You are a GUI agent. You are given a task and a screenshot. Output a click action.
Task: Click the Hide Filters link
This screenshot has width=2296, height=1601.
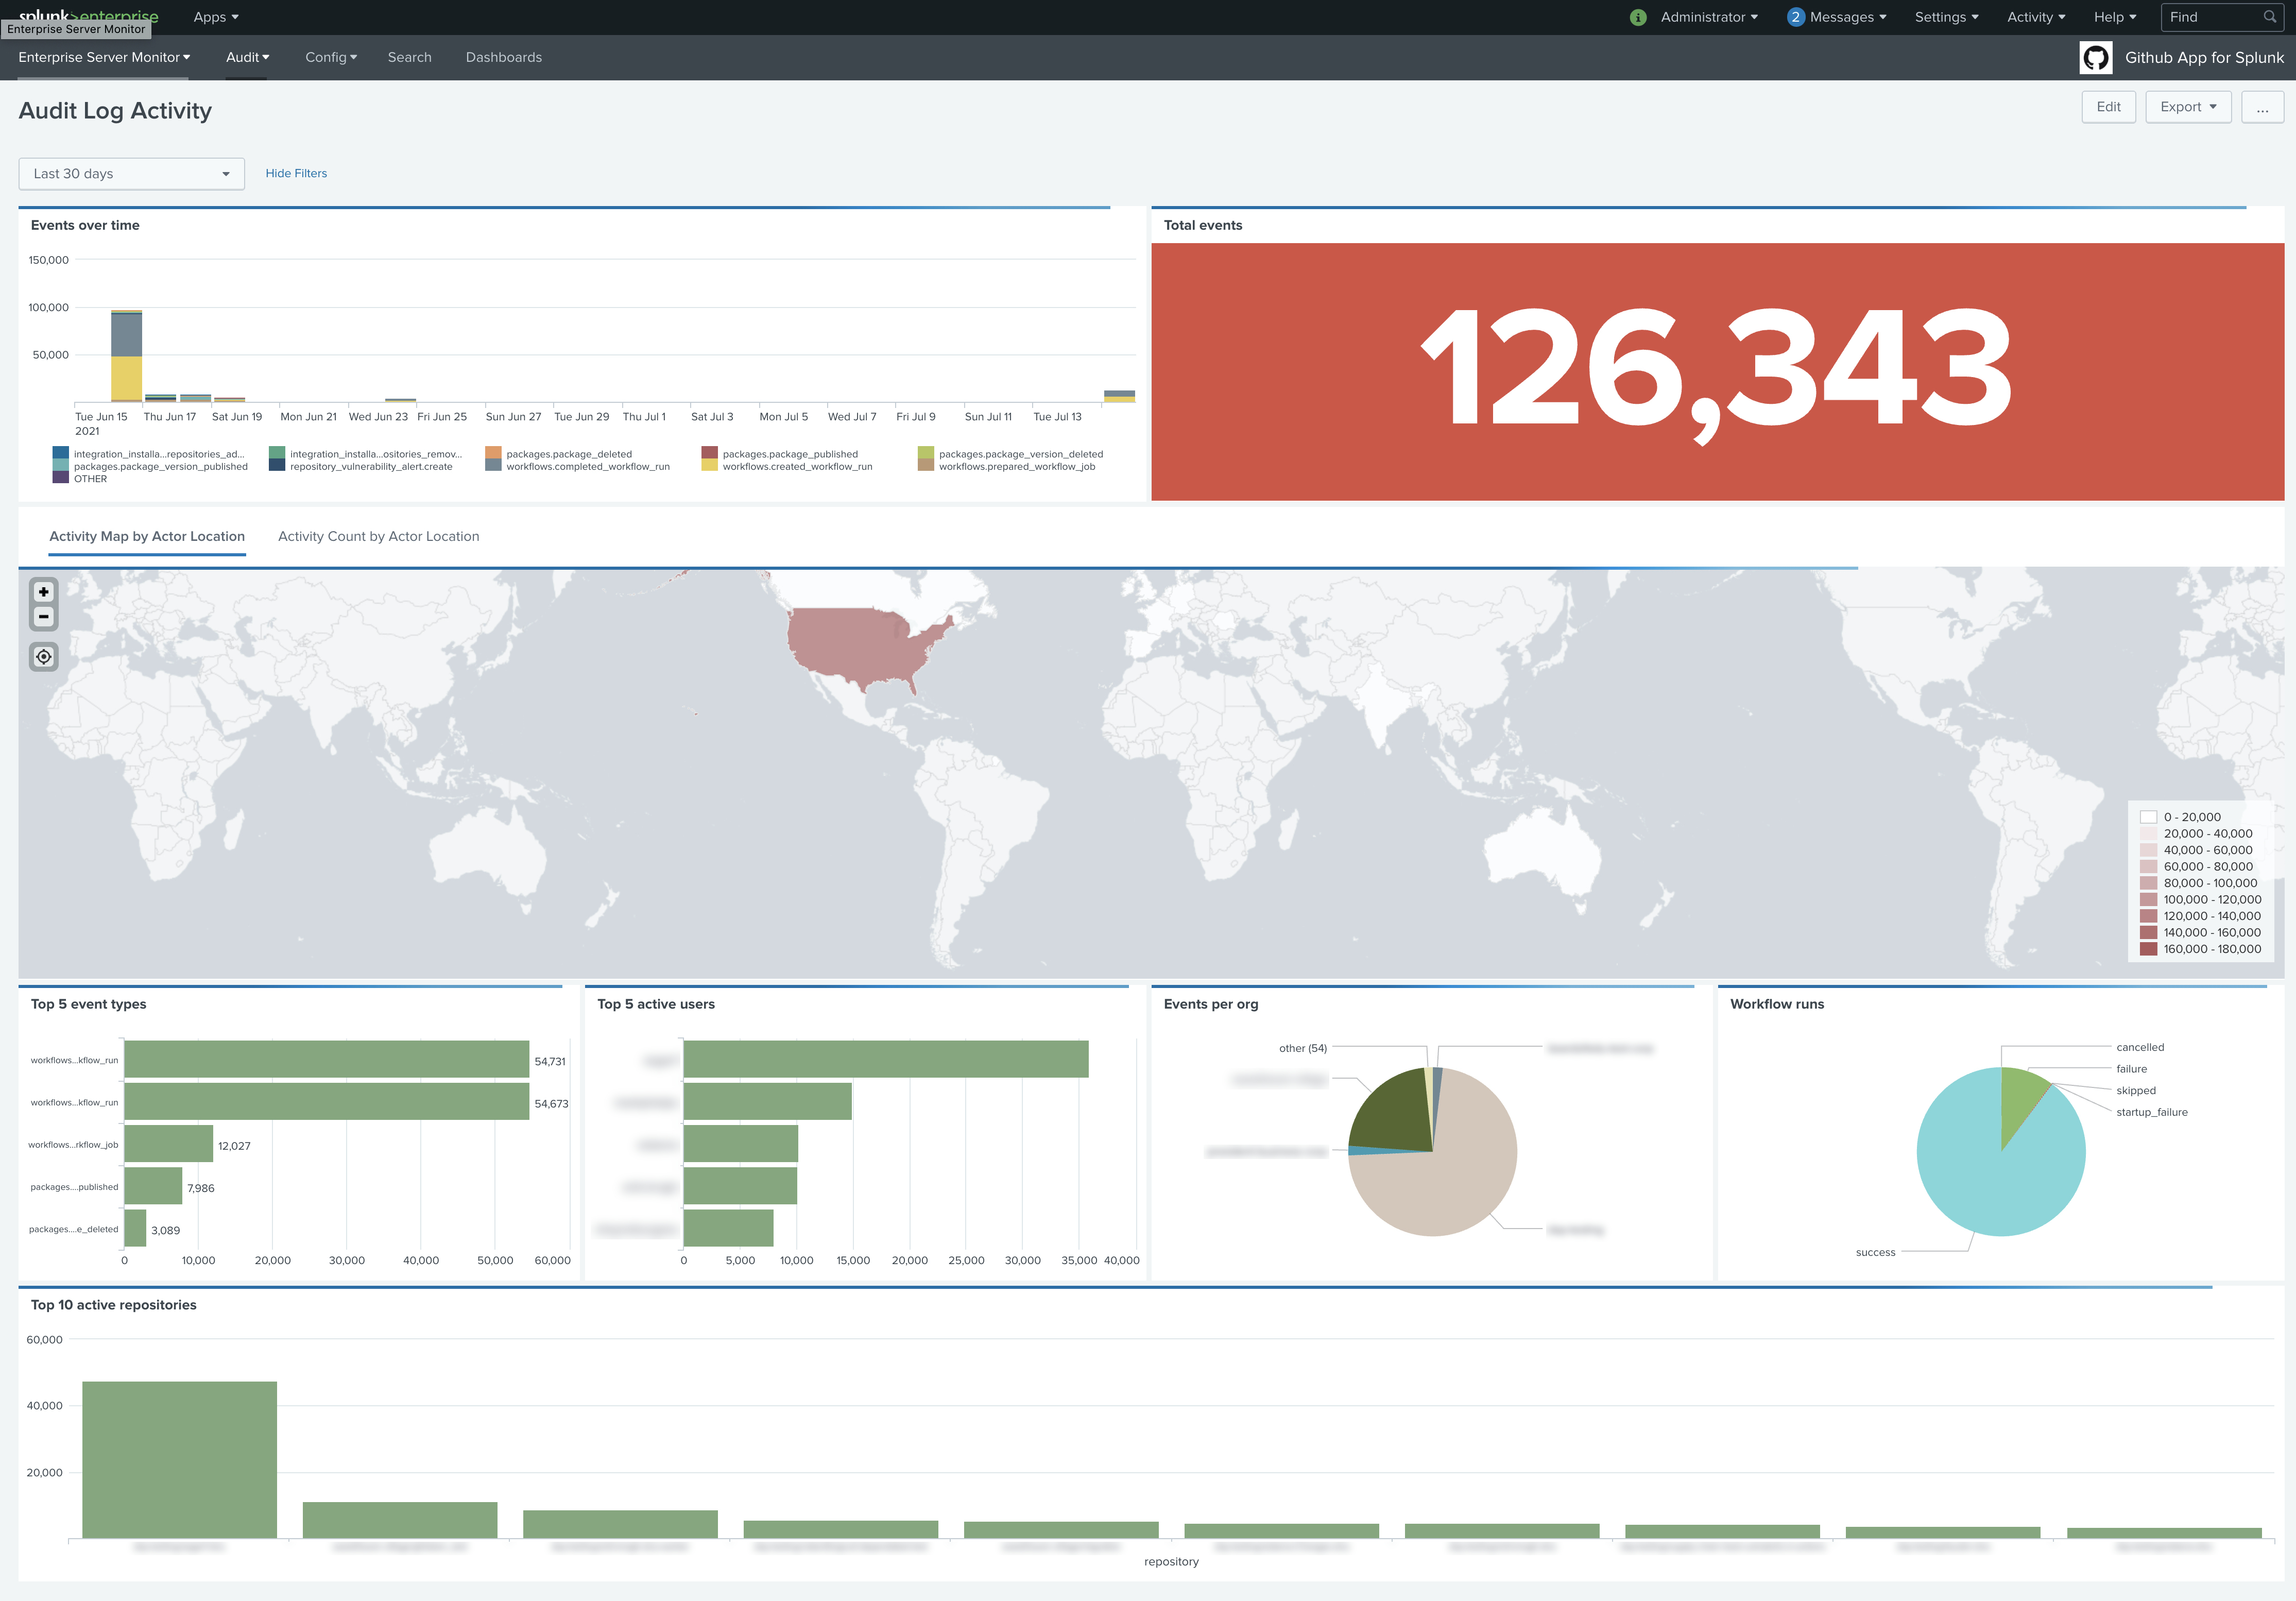(296, 174)
